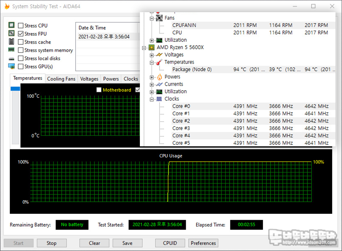The width and height of the screenshot is (342, 251).
Task: Collapse the Temperatures tree node
Action: click(x=152, y=63)
